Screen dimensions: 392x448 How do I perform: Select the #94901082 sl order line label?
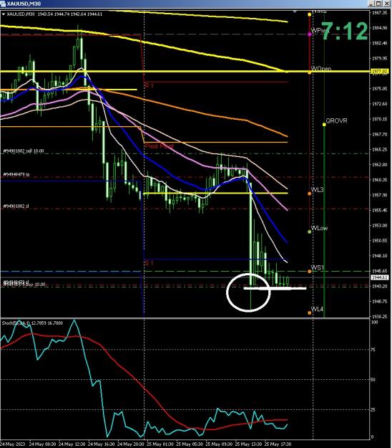[16, 206]
